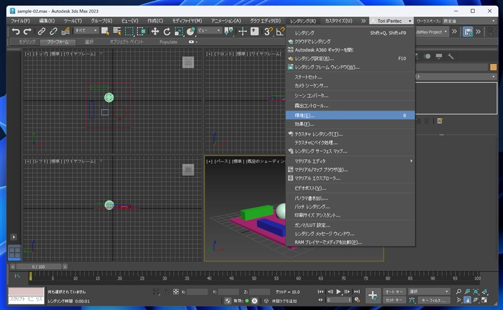The image size is (503, 310).
Task: Step to previous frame
Action: click(x=330, y=292)
